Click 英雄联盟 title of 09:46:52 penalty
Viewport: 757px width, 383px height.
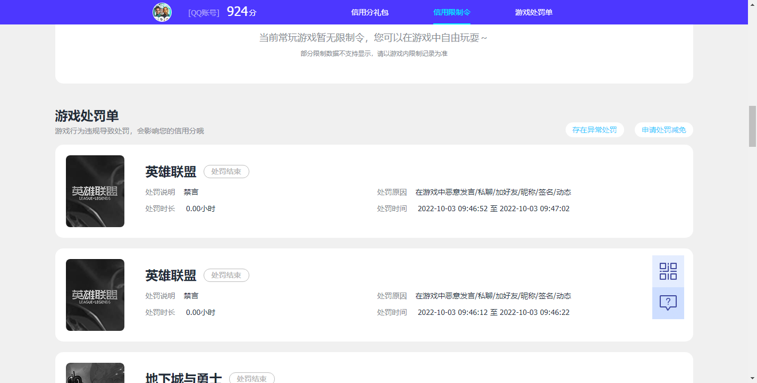[171, 172]
